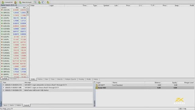Click the Disconnect All icon beside Connect All
The width and height of the screenshot is (195, 110).
point(16,2)
